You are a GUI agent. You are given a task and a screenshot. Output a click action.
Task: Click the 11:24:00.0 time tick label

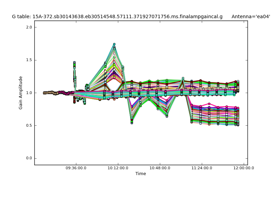202,168
